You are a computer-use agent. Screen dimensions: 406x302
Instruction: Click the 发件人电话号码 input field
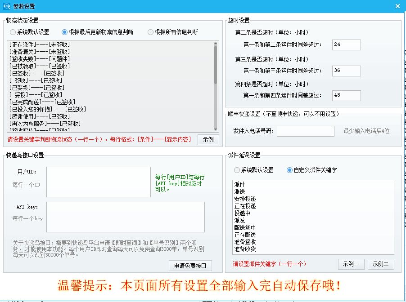(x=306, y=131)
